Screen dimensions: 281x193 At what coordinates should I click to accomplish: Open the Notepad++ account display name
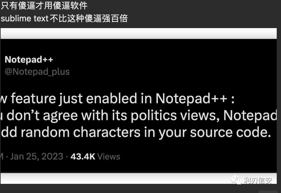(29, 60)
